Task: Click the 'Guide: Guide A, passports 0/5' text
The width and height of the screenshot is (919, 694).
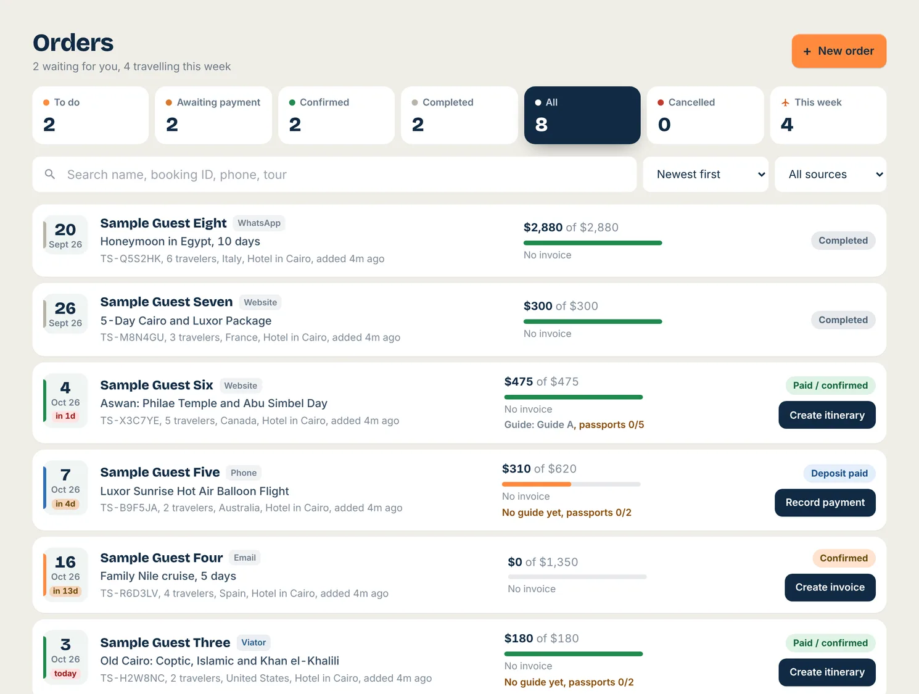Action: (574, 424)
